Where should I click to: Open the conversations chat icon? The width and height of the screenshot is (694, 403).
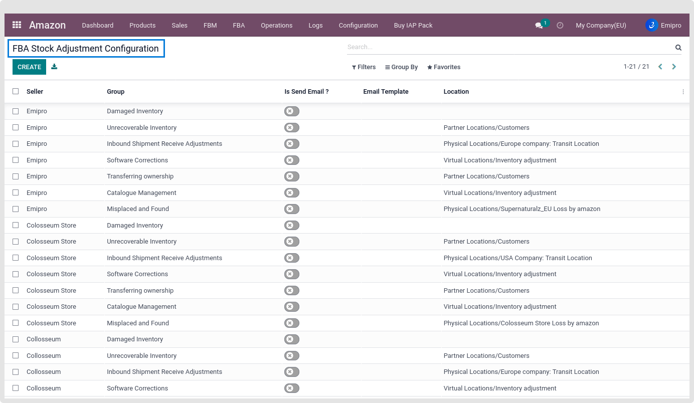(x=539, y=26)
